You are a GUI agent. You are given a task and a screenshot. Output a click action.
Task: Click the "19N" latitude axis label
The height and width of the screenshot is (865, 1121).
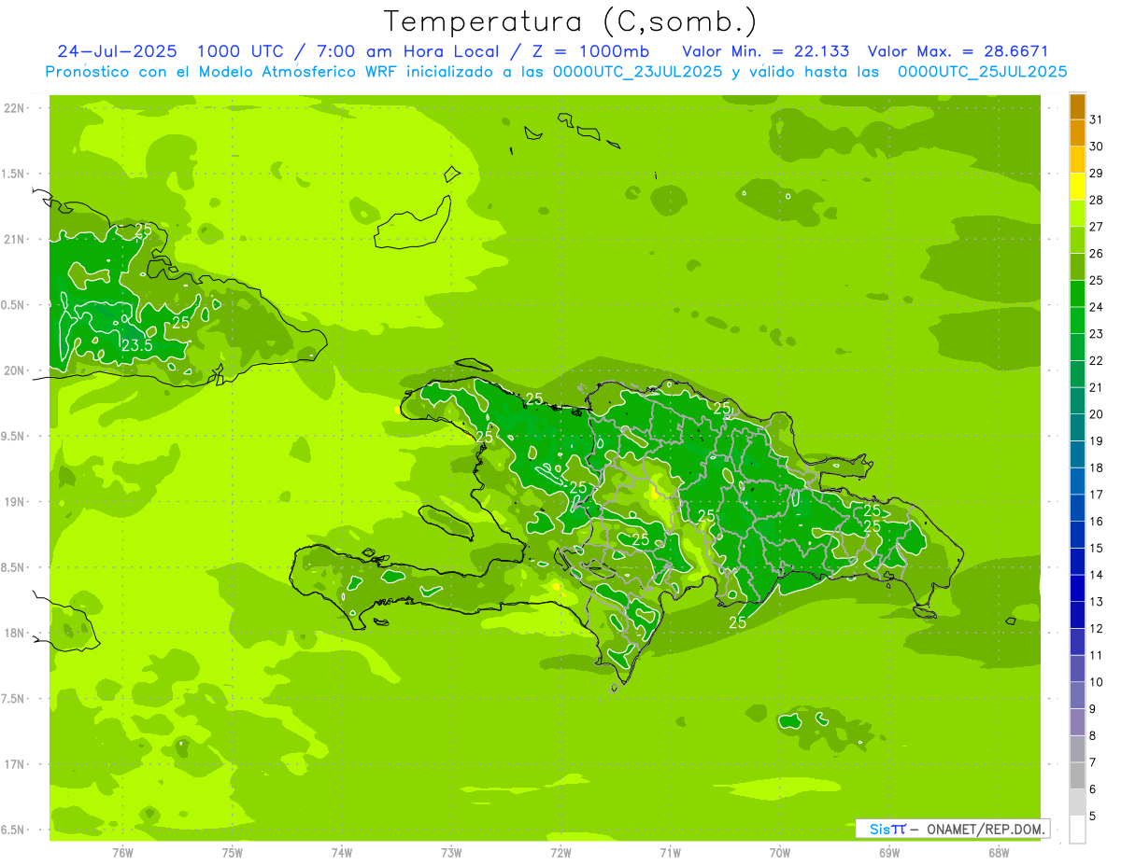click(x=14, y=502)
